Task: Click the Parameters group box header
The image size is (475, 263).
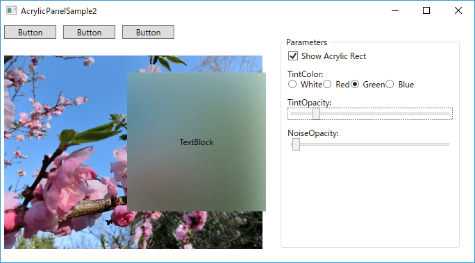Action: 306,42
